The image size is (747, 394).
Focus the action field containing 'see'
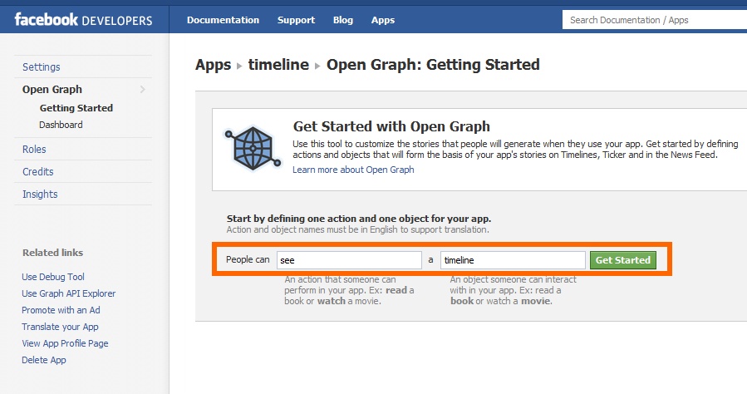tap(349, 260)
